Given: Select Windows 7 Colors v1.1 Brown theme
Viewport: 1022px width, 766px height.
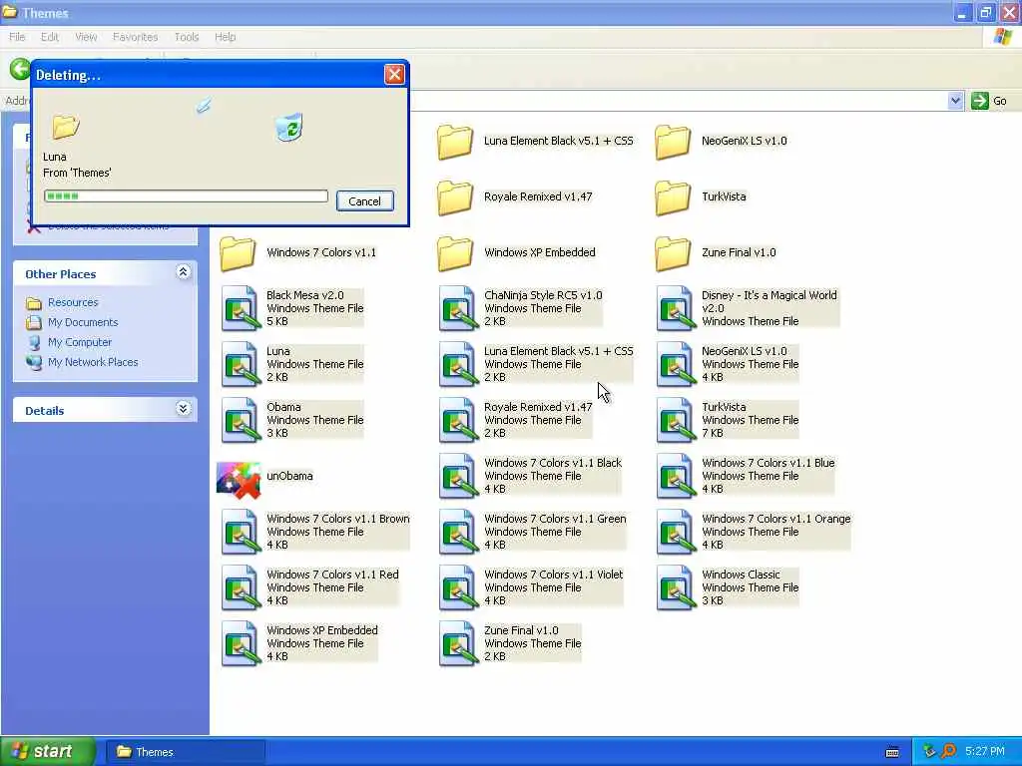Looking at the screenshot, I should [x=315, y=533].
